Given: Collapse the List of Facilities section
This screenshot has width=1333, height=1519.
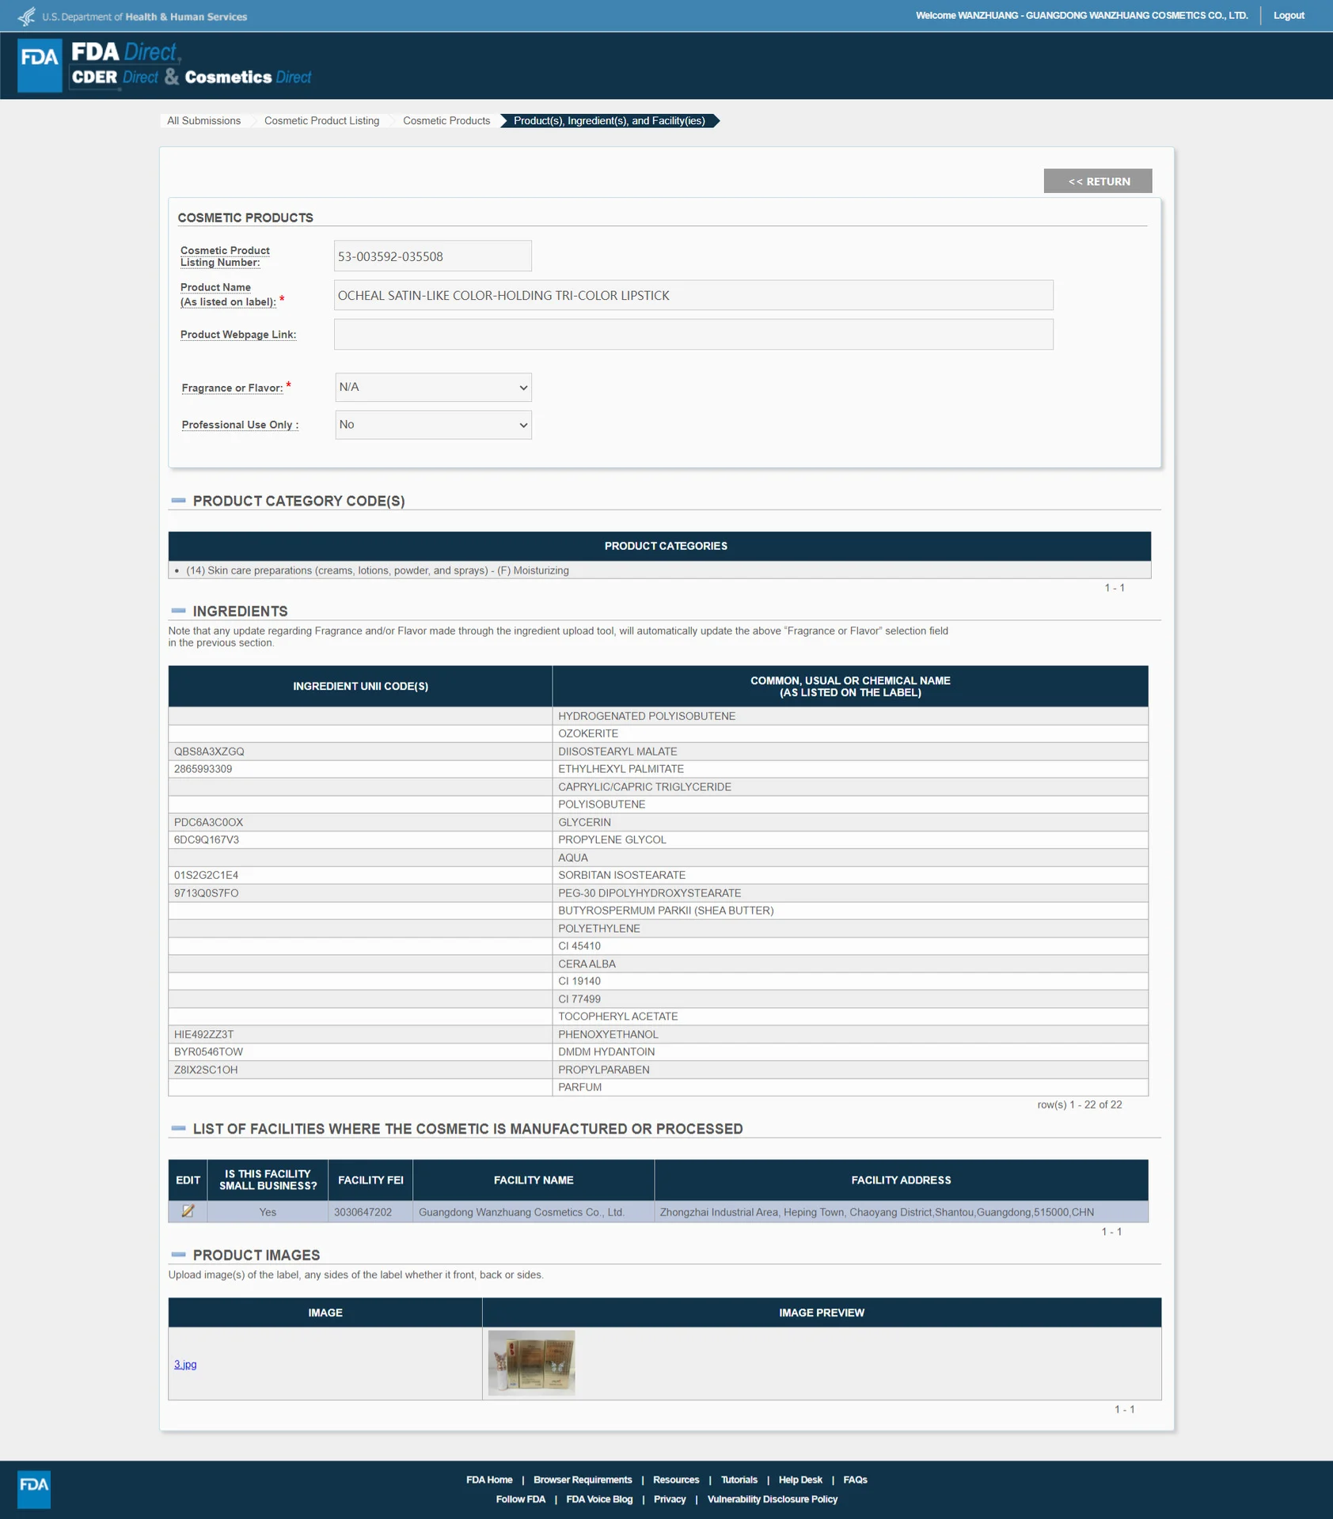Looking at the screenshot, I should pos(179,1128).
